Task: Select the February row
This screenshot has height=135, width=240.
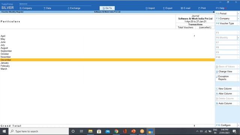Action: coord(107,66)
